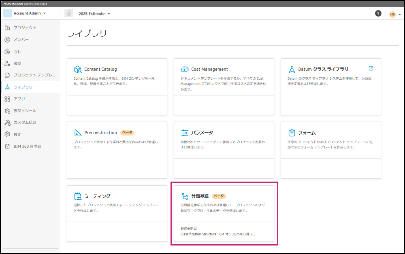Click the ミーティング calendar icon
Image resolution: width=405 pixels, height=254 pixels.
tap(78, 196)
